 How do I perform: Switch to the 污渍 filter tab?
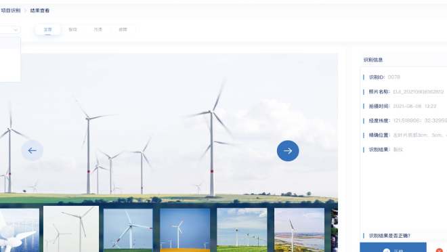coord(98,29)
